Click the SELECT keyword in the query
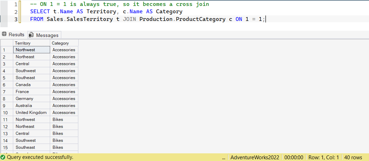369x161 pixels. (40, 11)
